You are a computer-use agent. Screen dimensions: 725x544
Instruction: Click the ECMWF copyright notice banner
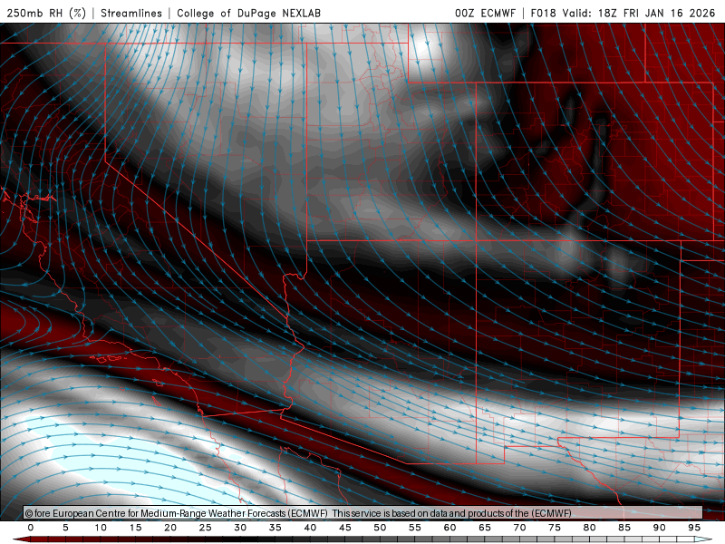363,513
